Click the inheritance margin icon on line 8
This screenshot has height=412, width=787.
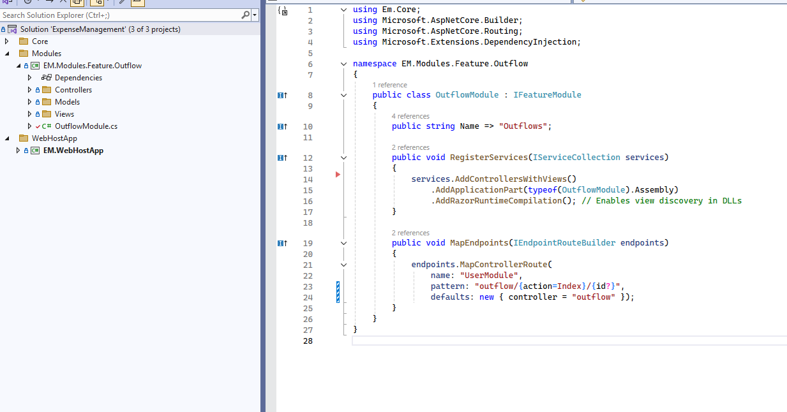[x=282, y=95]
